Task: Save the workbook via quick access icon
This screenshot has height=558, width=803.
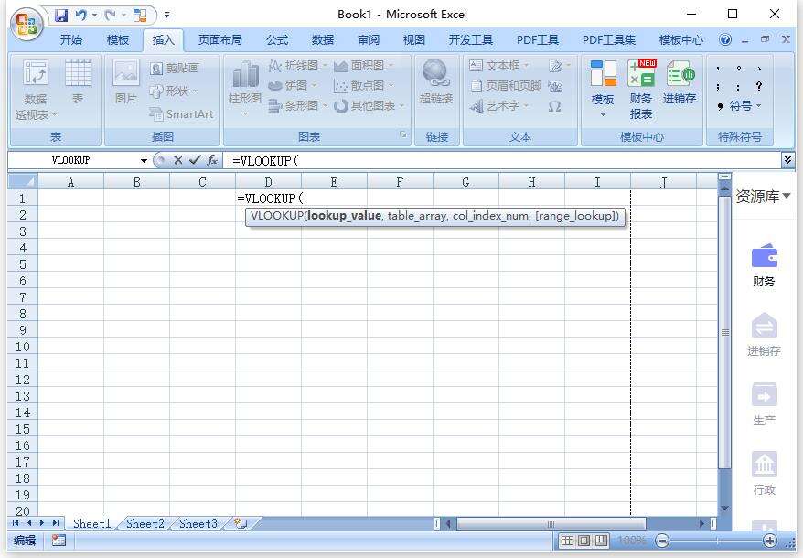Action: pyautogui.click(x=61, y=16)
